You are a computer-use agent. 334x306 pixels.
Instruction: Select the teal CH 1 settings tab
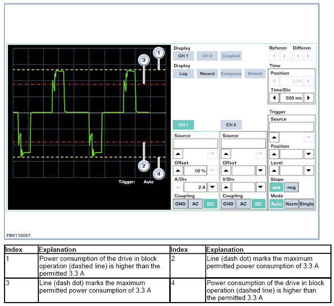pos(183,125)
